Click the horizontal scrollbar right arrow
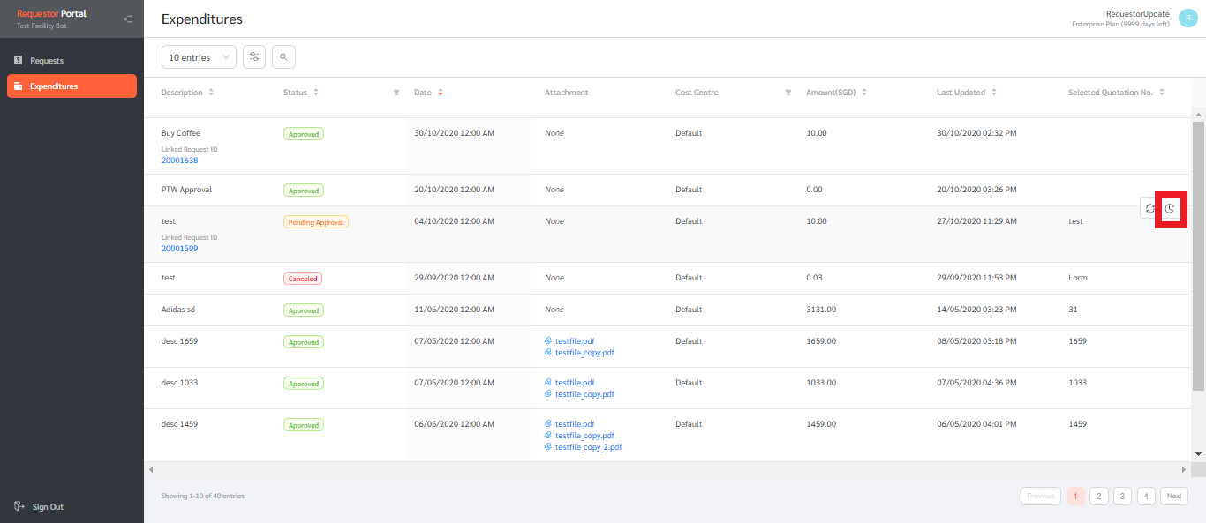Viewport: 1206px width, 523px height. tap(1184, 469)
